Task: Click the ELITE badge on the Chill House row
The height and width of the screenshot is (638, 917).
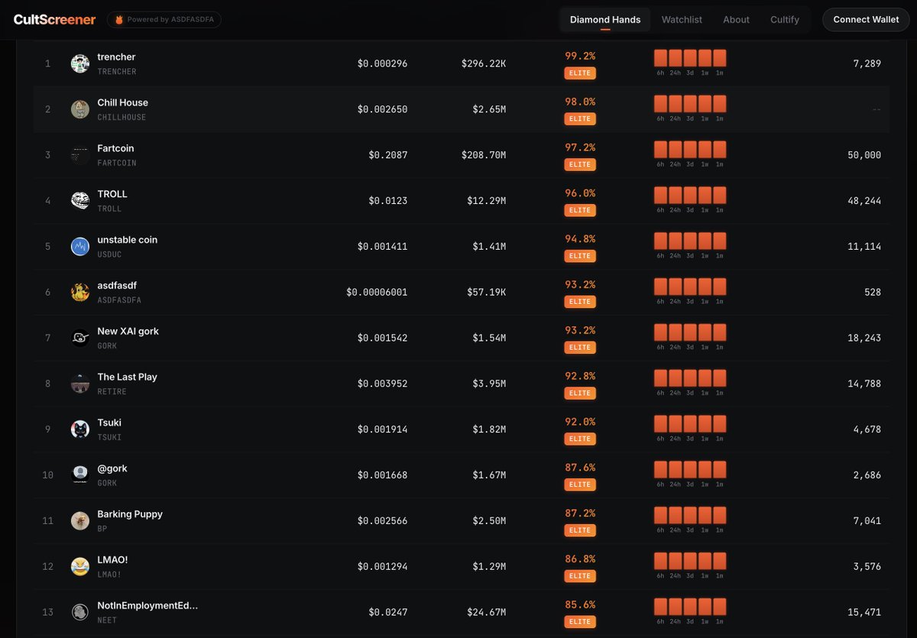Action: pos(580,118)
